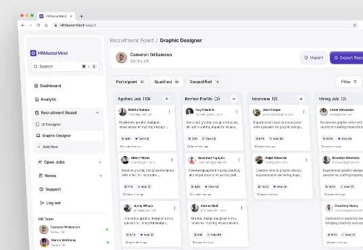363x250 pixels.
Task: Open Support in the sidebar
Action: pos(50,189)
